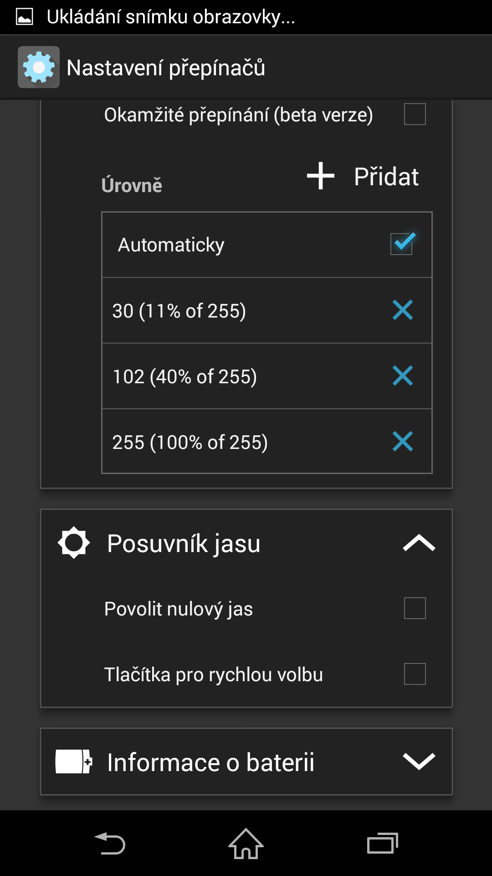Go back with Android back button

point(110,843)
